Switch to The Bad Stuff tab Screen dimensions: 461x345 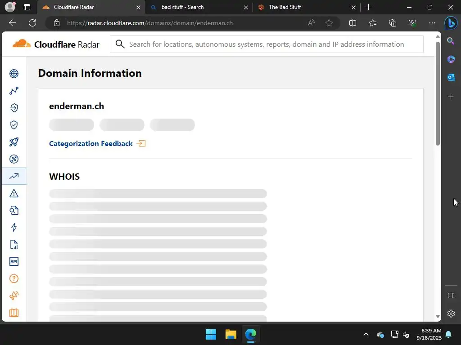(x=306, y=7)
